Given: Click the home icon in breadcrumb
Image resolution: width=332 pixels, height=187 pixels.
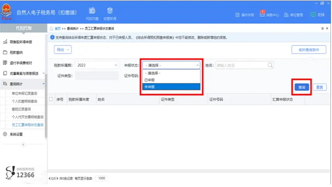Looking at the screenshot, I should 52,29.
